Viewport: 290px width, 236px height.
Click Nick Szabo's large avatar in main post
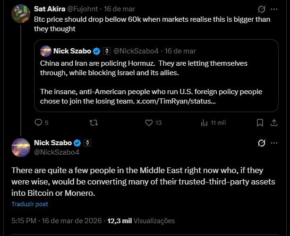pyautogui.click(x=21, y=147)
